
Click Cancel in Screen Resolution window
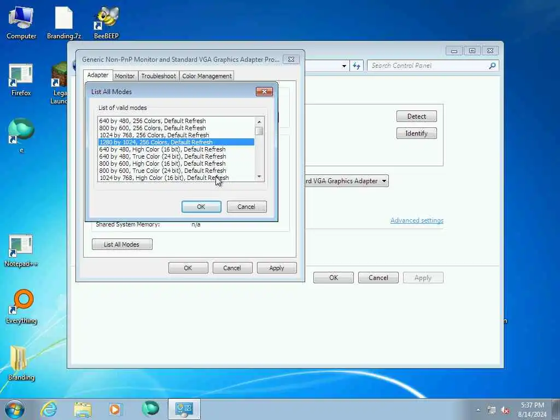pos(378,278)
